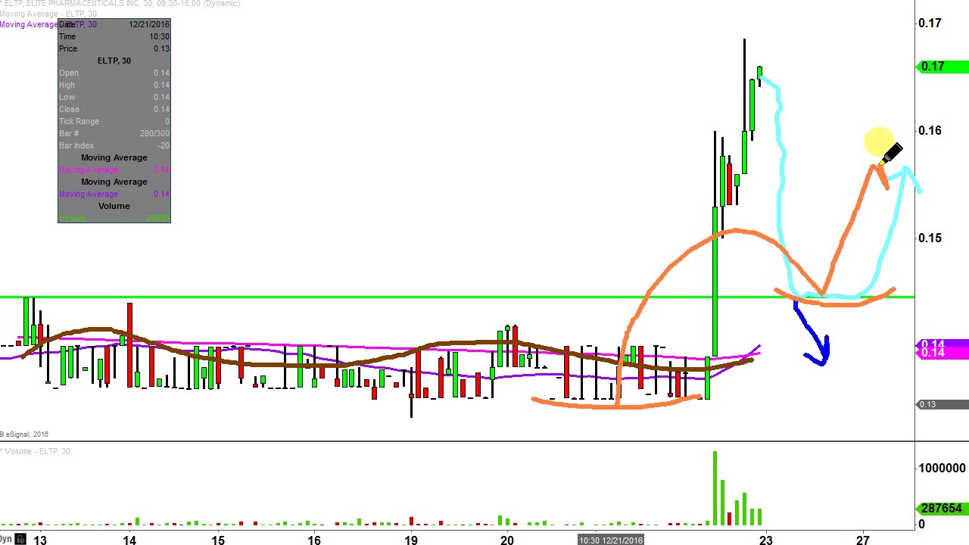Click Moving Average header above purple row
This screenshot has height=545, width=969.
pyautogui.click(x=114, y=182)
